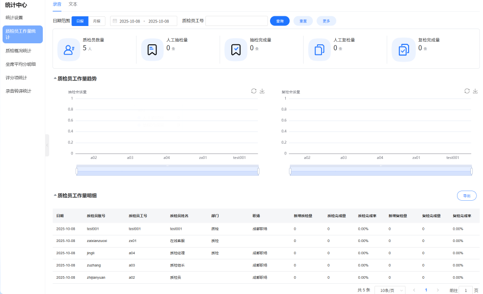483x294 pixels.
Task: Refresh the 抽检会话量 chart
Action: [254, 91]
